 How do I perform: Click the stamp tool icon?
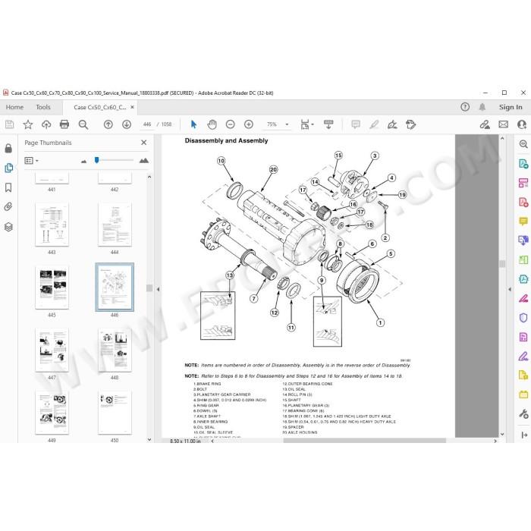pyautogui.click(x=411, y=124)
